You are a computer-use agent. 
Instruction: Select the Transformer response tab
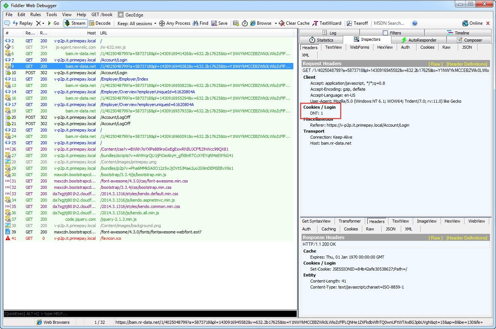[x=350, y=221]
